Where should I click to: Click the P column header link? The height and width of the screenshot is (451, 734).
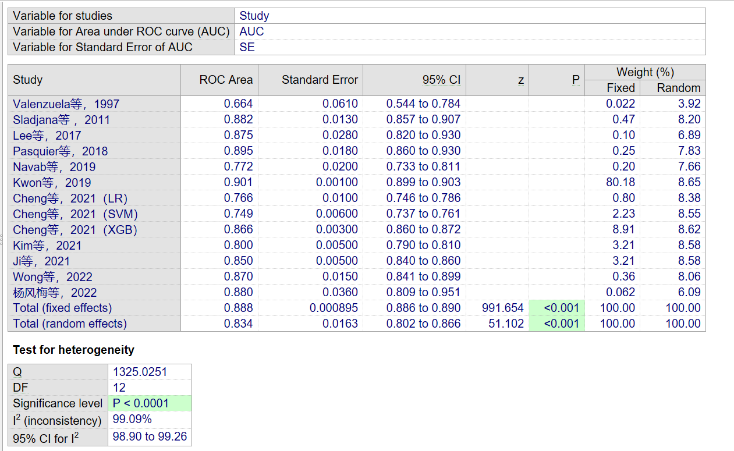575,80
